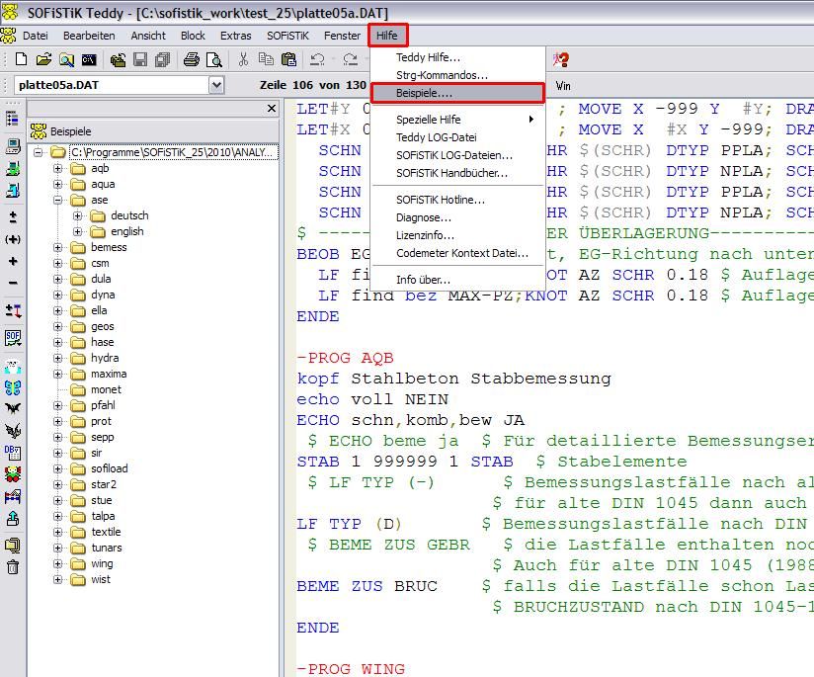Image resolution: width=814 pixels, height=677 pixels.
Task: Print the current document
Action: point(191,59)
